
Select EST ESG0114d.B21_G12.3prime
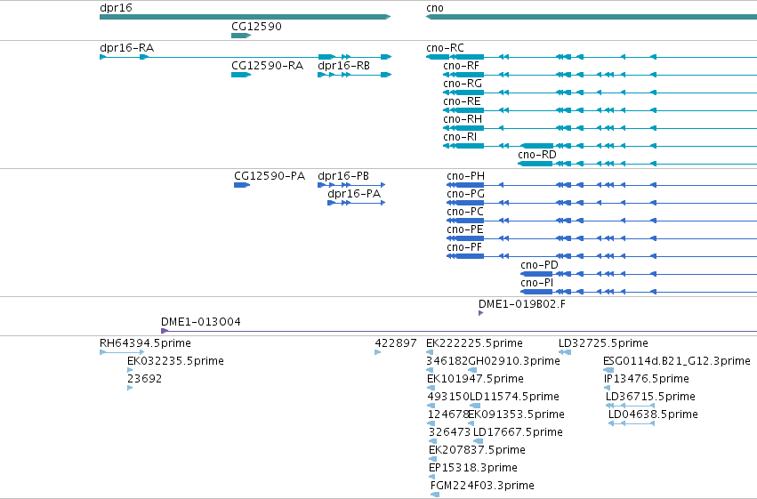tap(676, 361)
